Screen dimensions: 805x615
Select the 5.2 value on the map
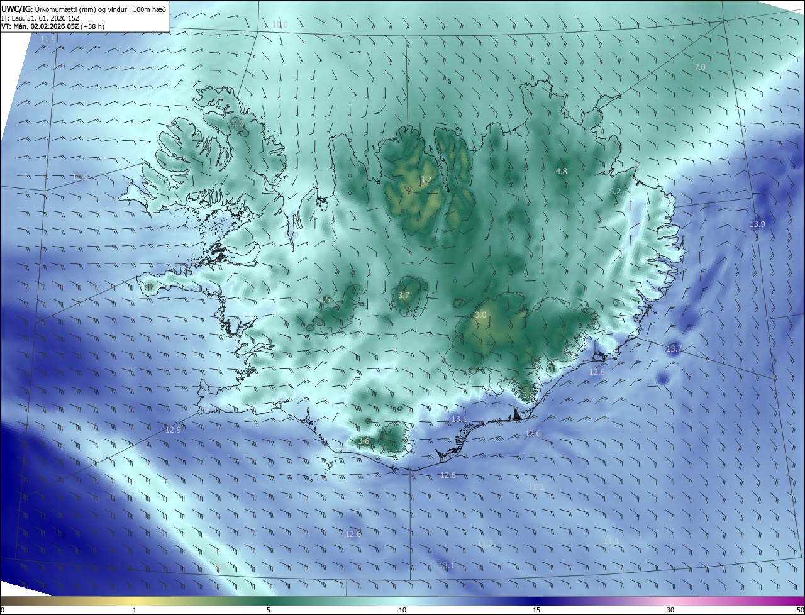point(615,192)
